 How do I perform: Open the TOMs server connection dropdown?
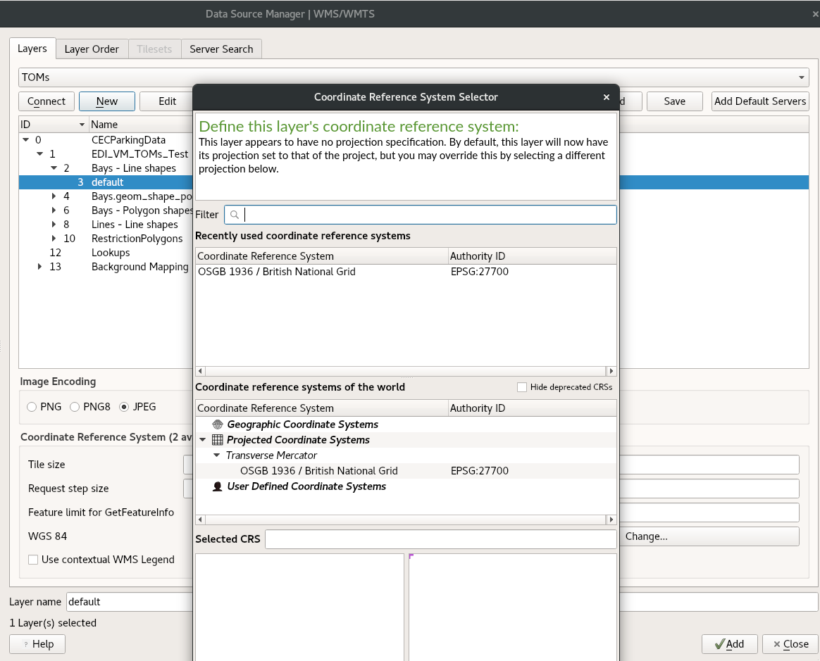click(x=801, y=77)
